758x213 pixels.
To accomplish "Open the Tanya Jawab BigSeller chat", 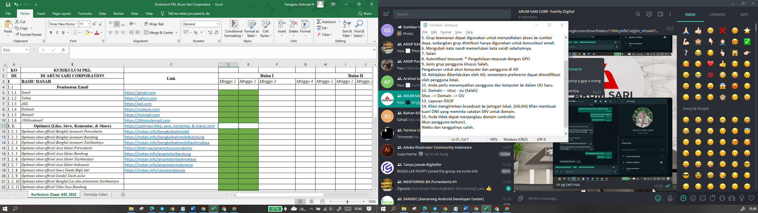I will point(446,168).
